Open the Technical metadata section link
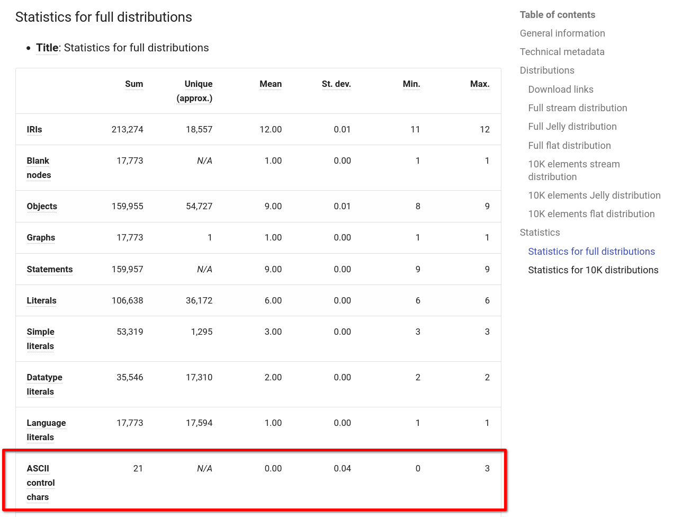The width and height of the screenshot is (673, 517). (562, 51)
